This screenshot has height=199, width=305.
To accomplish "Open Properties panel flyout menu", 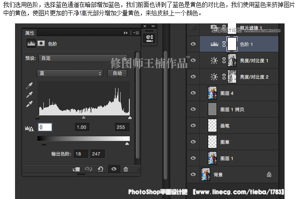I will [136, 33].
